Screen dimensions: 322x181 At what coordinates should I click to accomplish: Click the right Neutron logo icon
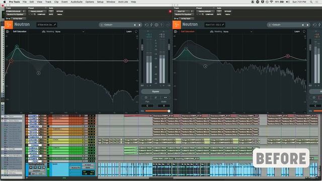177,25
